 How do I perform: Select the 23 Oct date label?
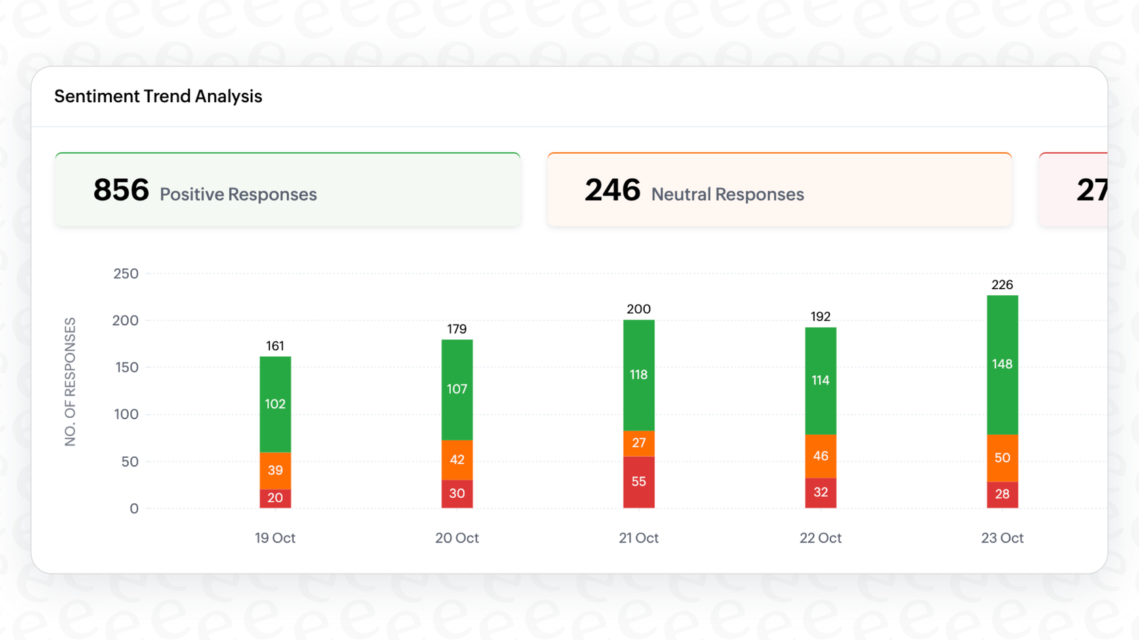pyautogui.click(x=1001, y=538)
